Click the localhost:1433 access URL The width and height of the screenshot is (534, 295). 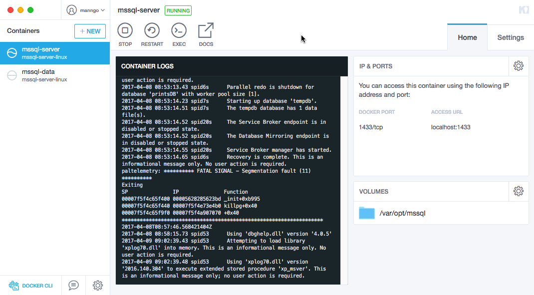point(451,127)
